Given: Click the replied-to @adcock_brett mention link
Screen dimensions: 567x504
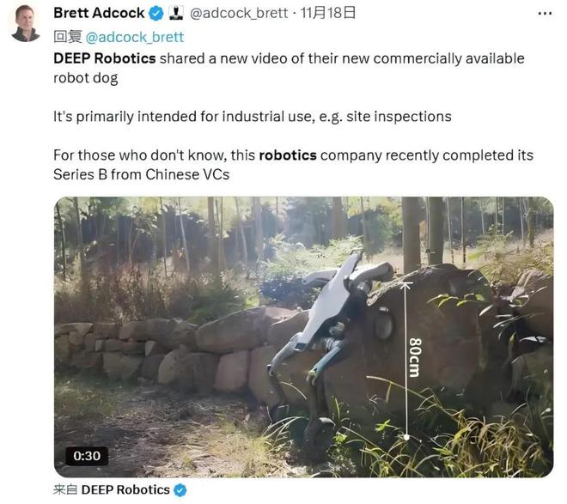Looking at the screenshot, I should coord(135,37).
